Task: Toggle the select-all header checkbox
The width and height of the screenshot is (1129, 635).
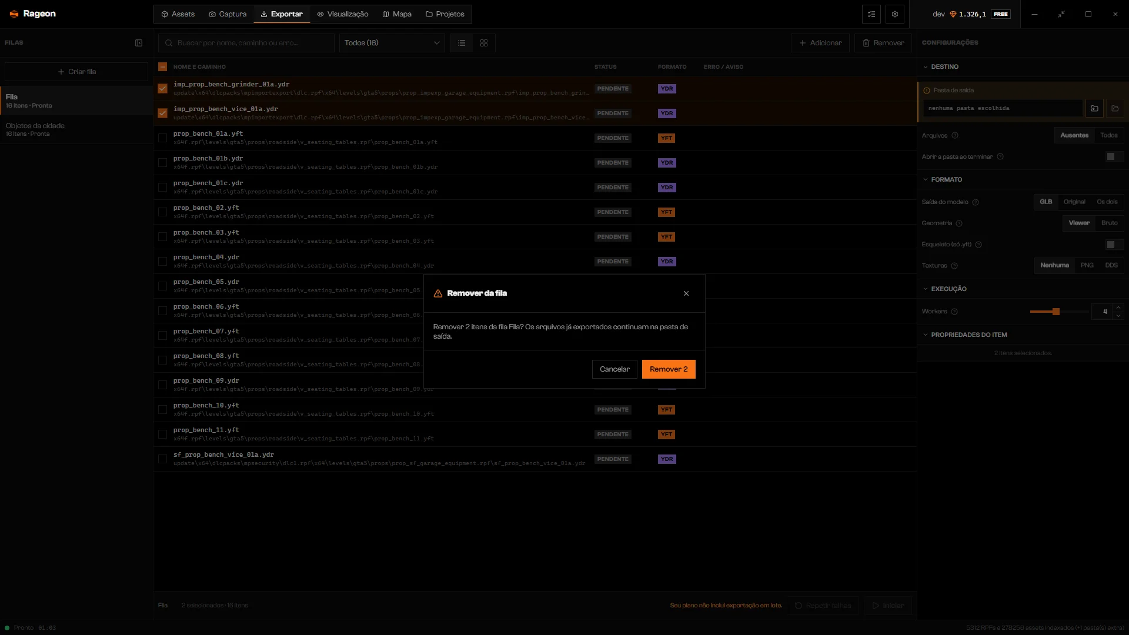Action: [x=163, y=67]
